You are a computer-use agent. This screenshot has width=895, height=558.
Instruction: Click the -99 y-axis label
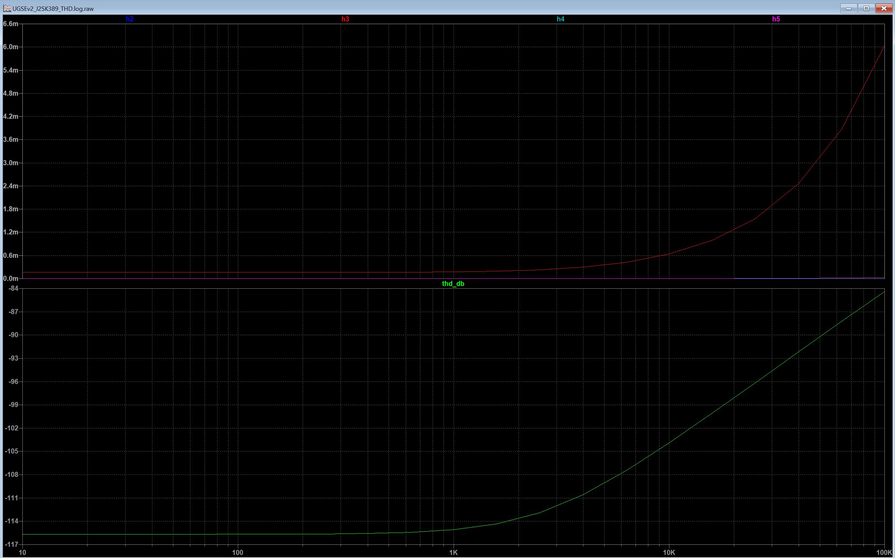coord(13,405)
